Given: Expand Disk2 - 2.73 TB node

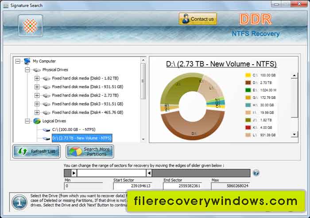Looking at the screenshot, I should point(37,95).
